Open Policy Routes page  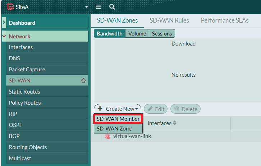click(x=47, y=103)
